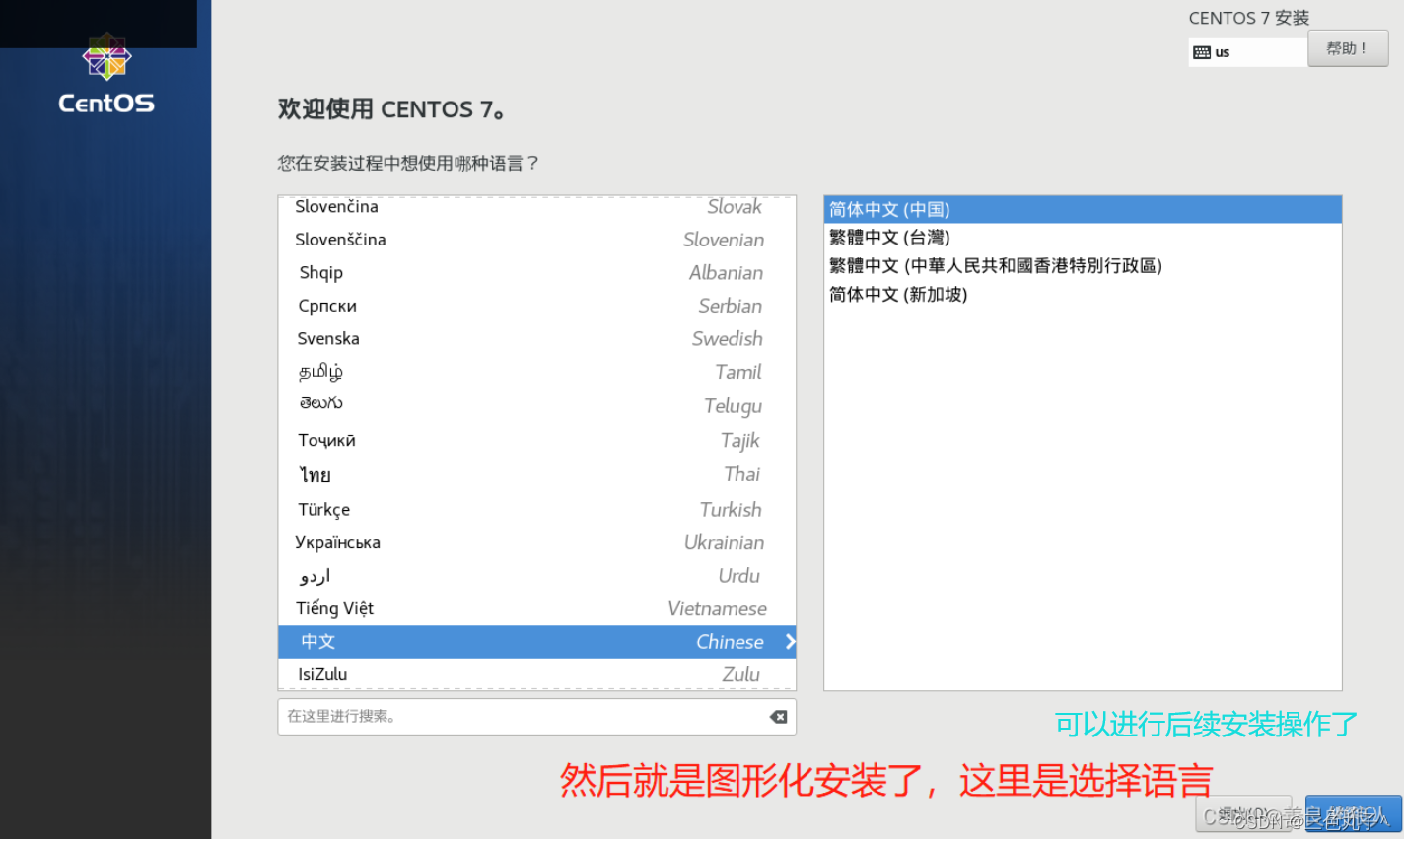Select 简体中文 (新加坡) locale

click(1083, 295)
